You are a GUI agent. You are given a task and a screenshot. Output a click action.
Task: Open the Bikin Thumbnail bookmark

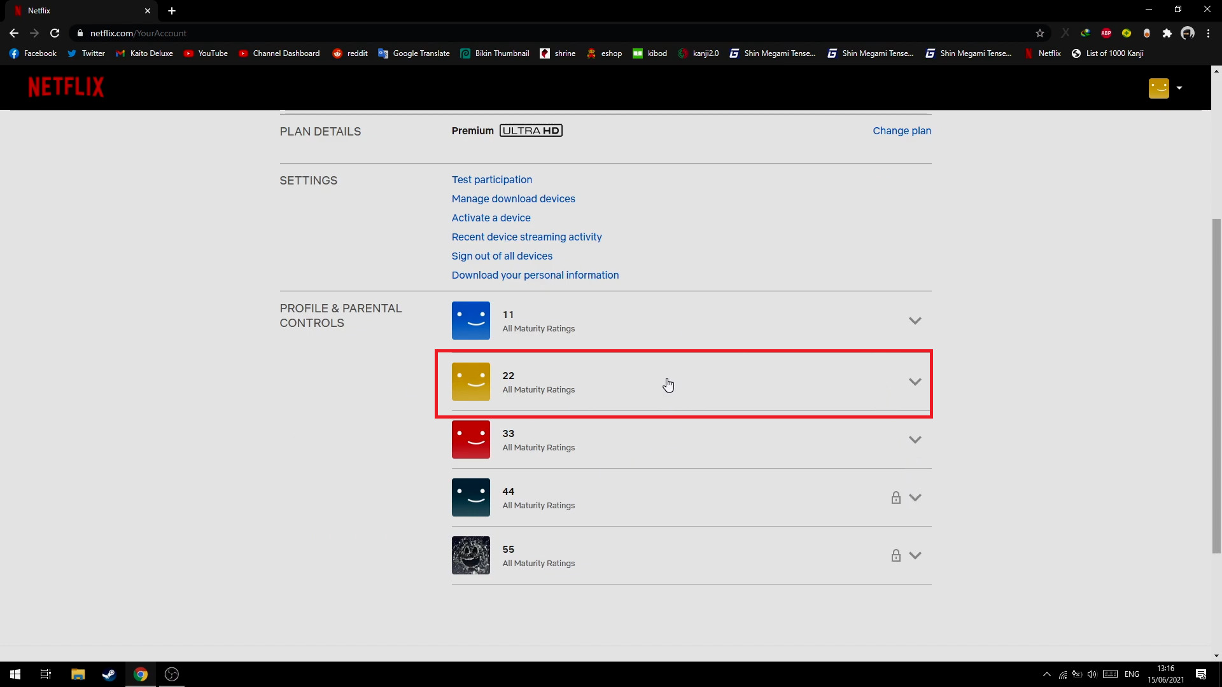click(x=495, y=53)
